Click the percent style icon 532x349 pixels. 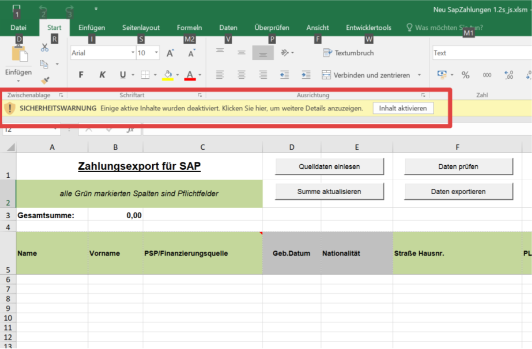(x=465, y=75)
